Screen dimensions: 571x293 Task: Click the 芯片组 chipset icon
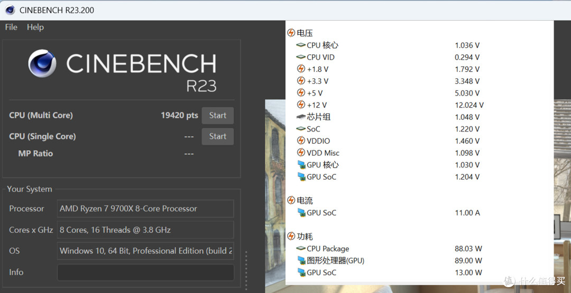pyautogui.click(x=301, y=117)
